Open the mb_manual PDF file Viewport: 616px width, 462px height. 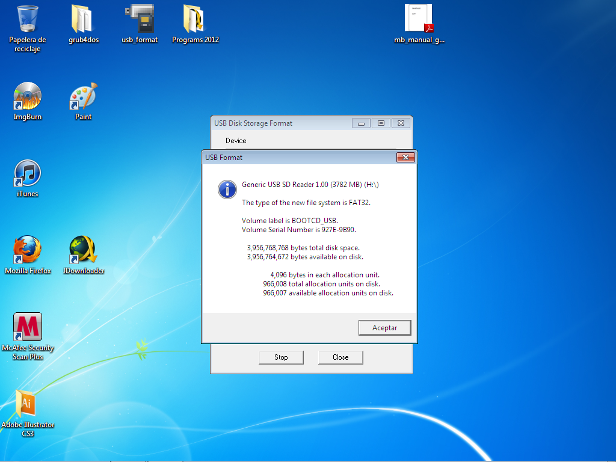point(419,20)
